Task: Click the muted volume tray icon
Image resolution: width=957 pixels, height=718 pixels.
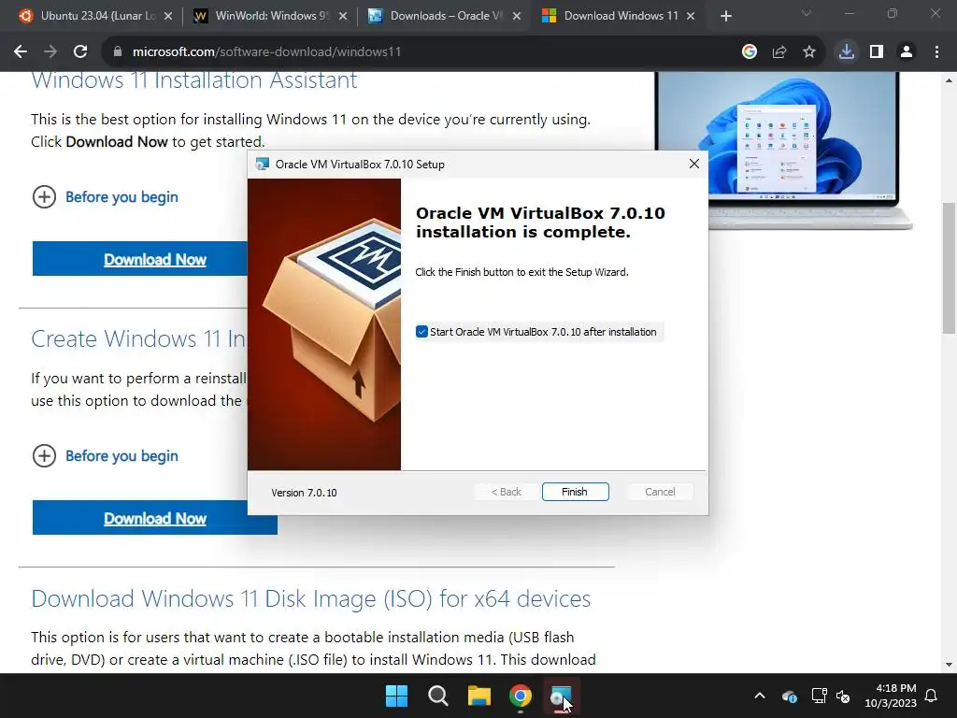Action: [x=844, y=696]
